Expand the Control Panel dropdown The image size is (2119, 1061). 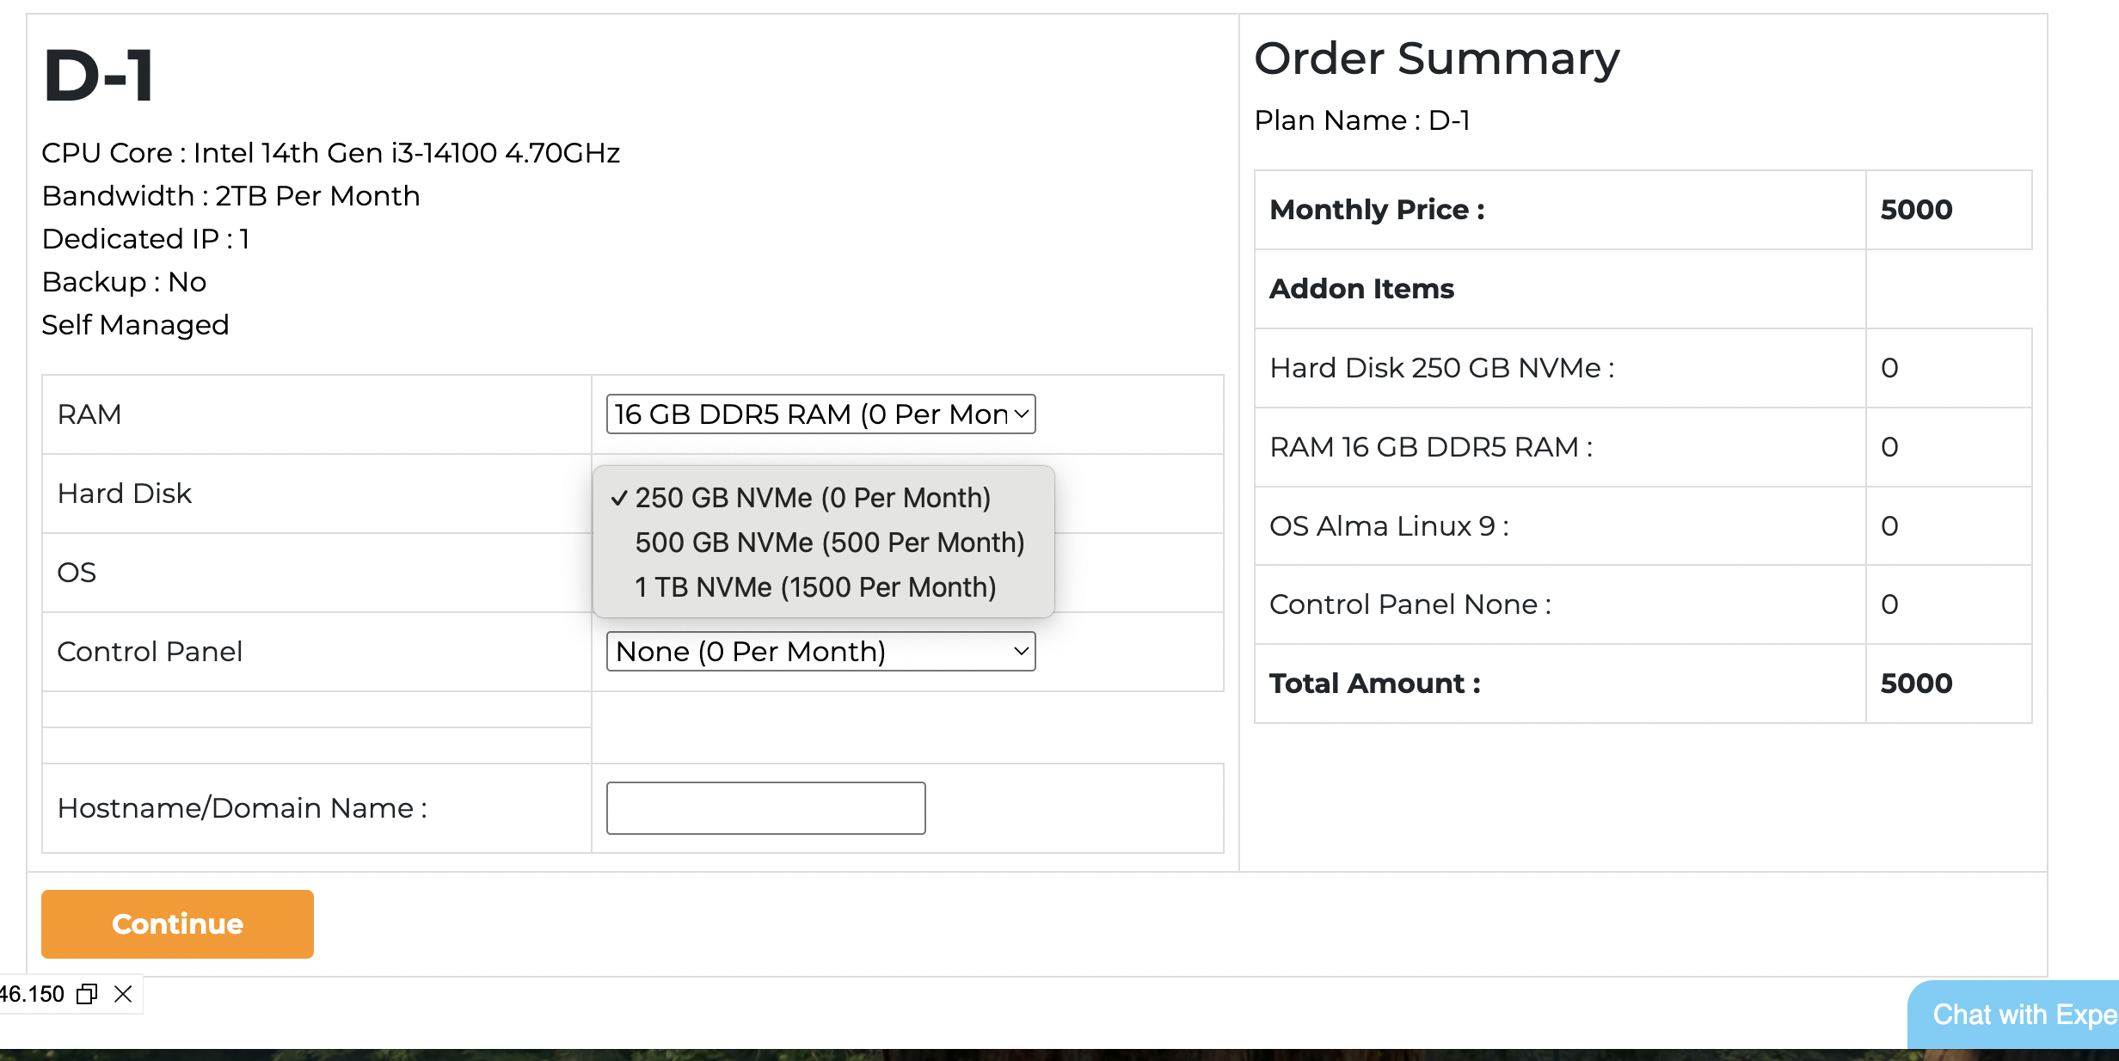click(820, 652)
